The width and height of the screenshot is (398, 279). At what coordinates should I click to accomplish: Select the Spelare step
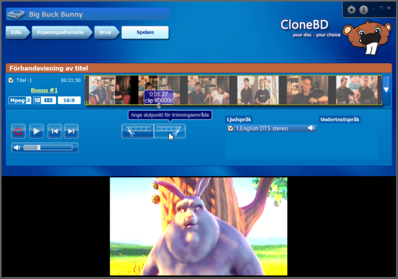click(x=145, y=32)
